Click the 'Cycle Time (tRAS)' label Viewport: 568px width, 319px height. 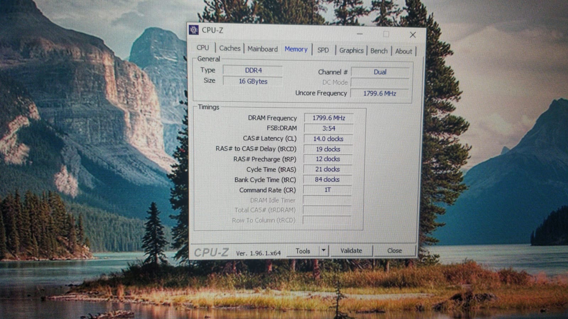[271, 169]
